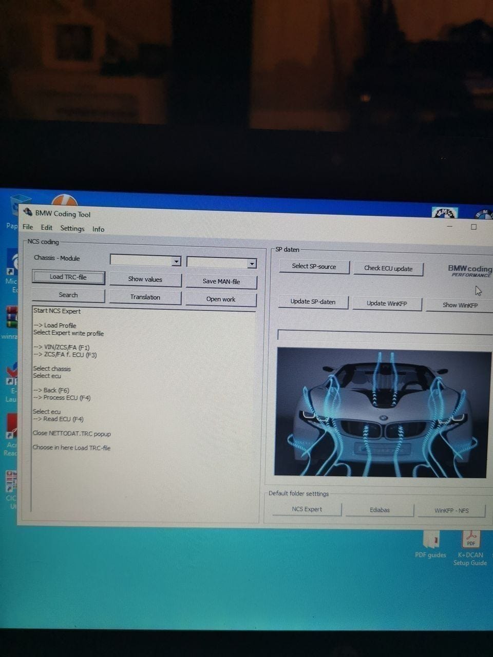Expand the Chassis dropdown
The height and width of the screenshot is (657, 493).
(x=176, y=262)
